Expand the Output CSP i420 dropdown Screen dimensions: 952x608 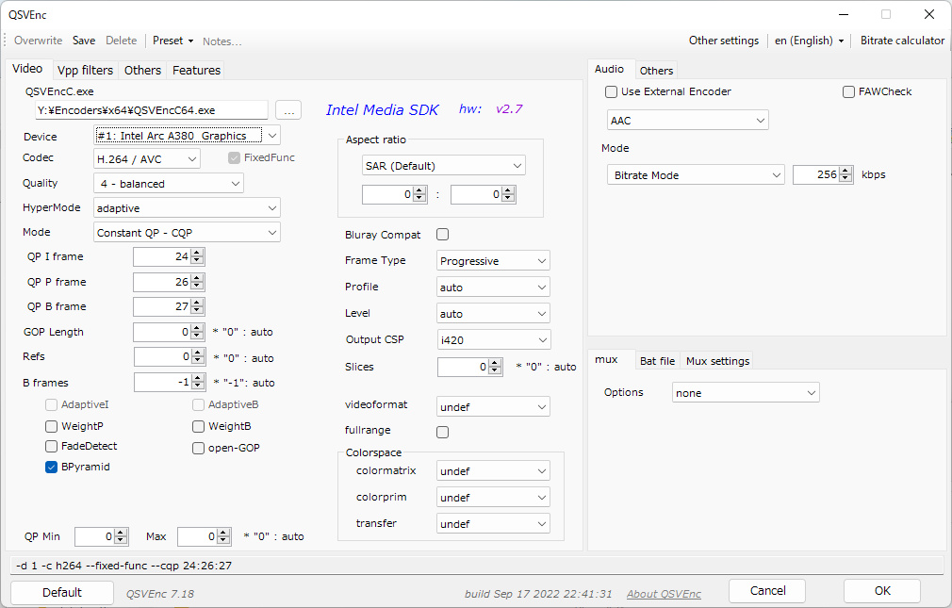pyautogui.click(x=494, y=340)
